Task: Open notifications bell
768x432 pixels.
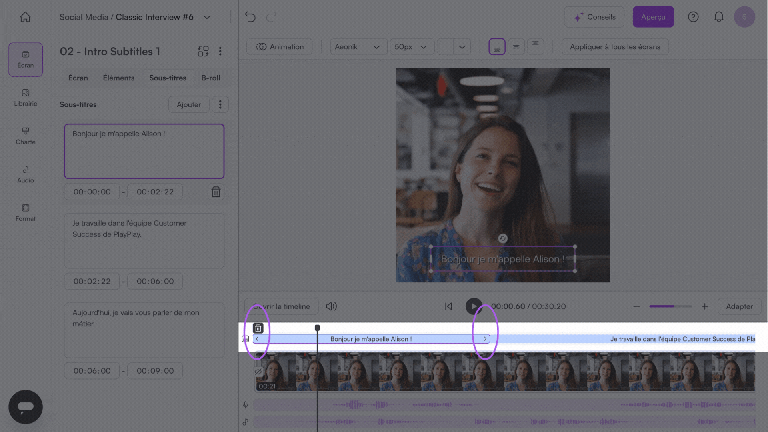Action: pyautogui.click(x=718, y=17)
